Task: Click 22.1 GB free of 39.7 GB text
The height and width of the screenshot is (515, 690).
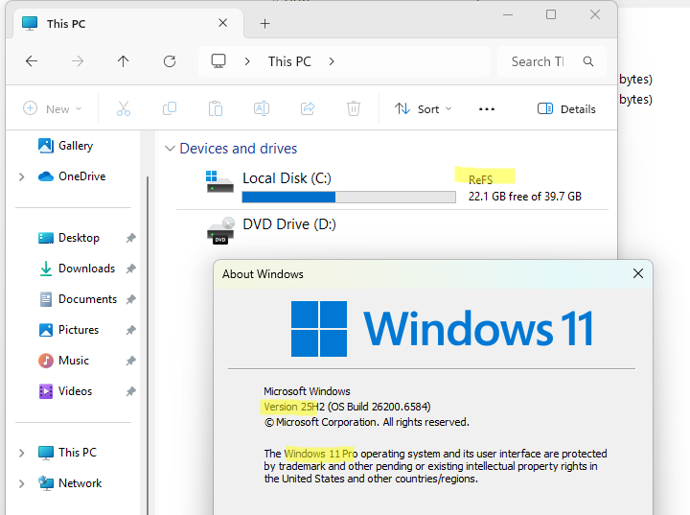Action: pyautogui.click(x=524, y=197)
